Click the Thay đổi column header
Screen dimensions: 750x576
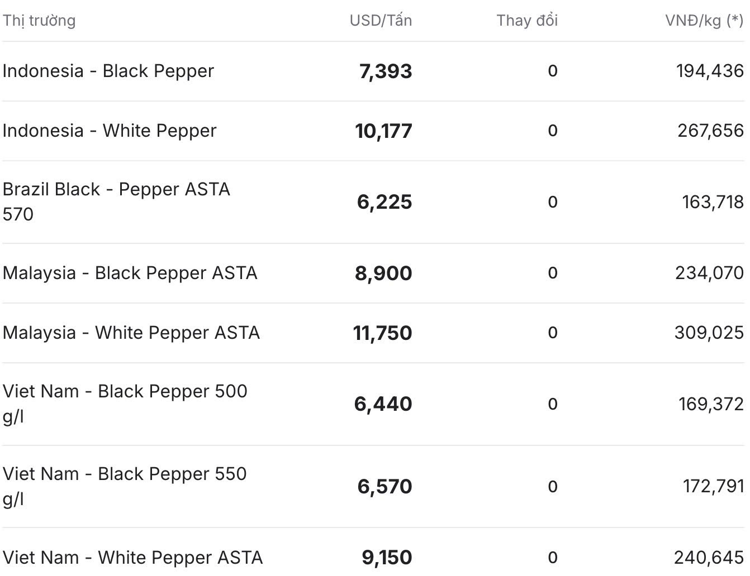tap(527, 21)
